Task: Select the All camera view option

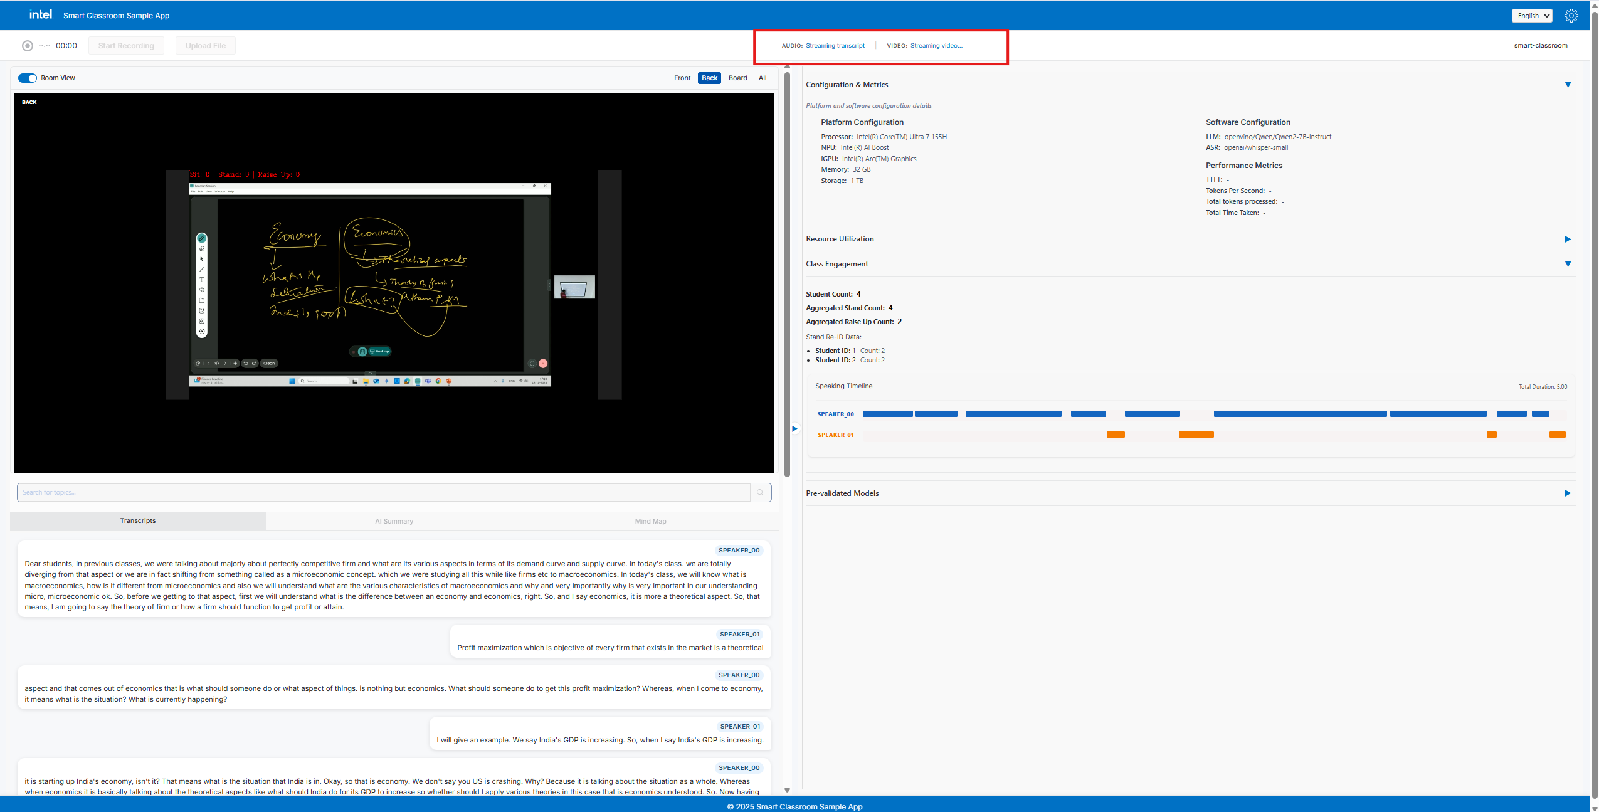Action: pos(762,78)
